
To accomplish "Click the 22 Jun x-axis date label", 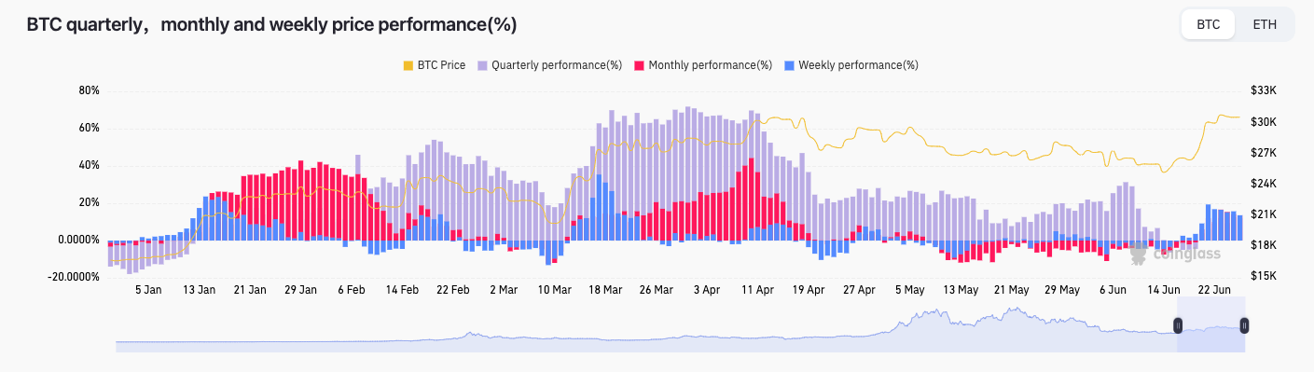I will (1215, 290).
